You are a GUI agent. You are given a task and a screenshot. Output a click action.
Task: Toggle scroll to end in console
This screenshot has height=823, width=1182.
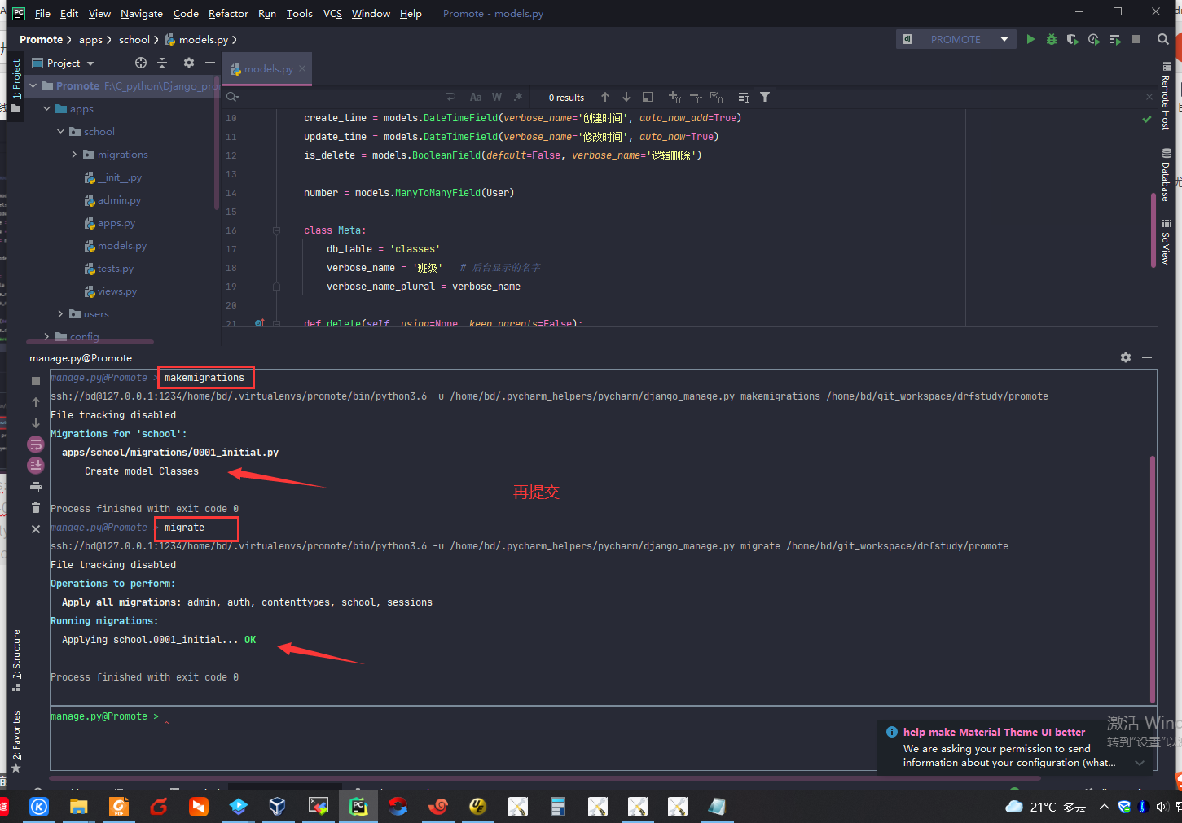tap(36, 466)
